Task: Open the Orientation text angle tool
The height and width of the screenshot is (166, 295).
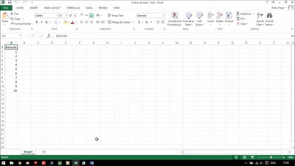Action: tap(98, 15)
